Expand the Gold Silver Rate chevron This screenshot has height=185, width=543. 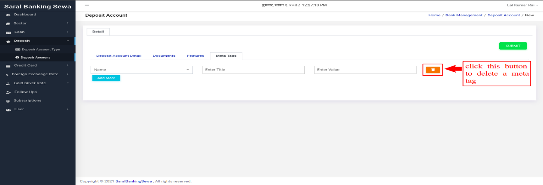[x=68, y=83]
